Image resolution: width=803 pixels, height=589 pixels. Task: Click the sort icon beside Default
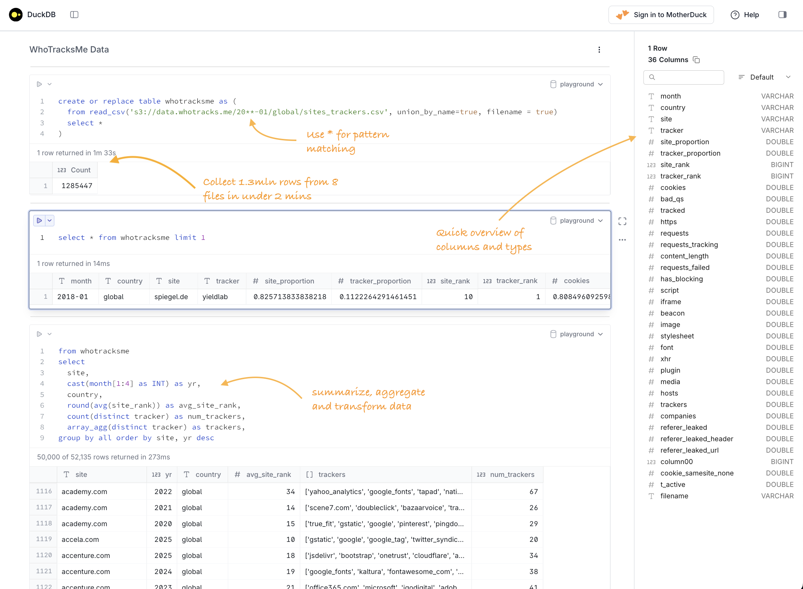click(741, 77)
